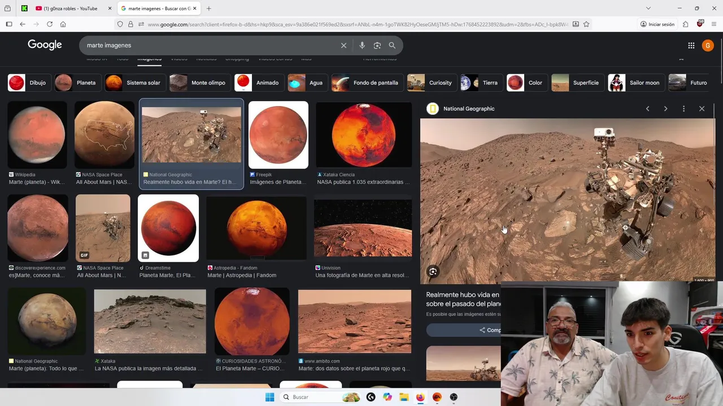
Task: Open the Firefox home page
Action: [63, 24]
